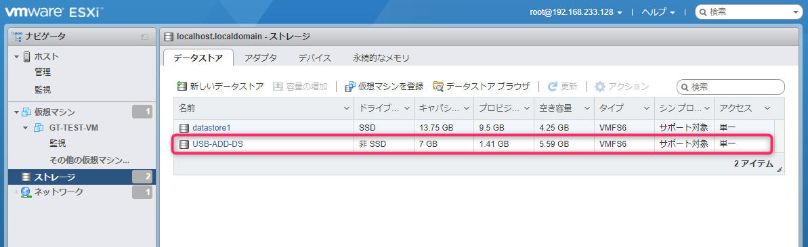Click the table resize grip icon
The height and width of the screenshot is (247, 808).
(x=779, y=169)
